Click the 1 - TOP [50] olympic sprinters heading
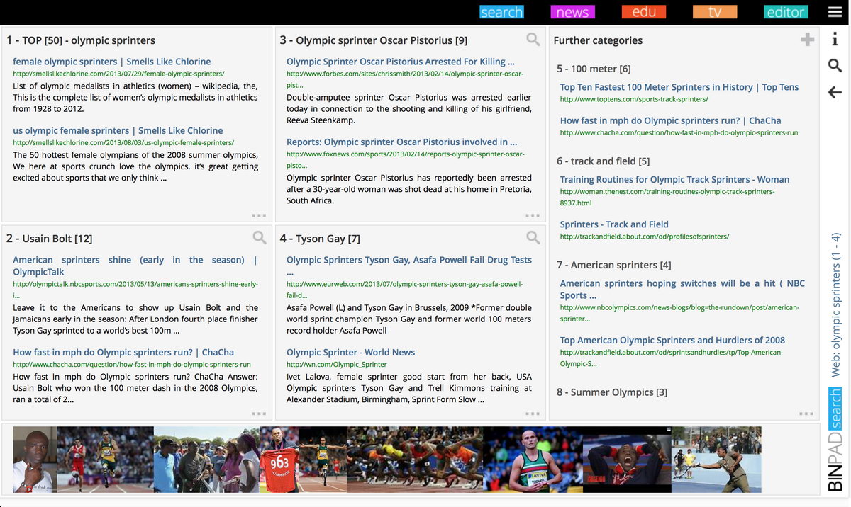Viewport: 851px width, 507px height. (x=81, y=40)
